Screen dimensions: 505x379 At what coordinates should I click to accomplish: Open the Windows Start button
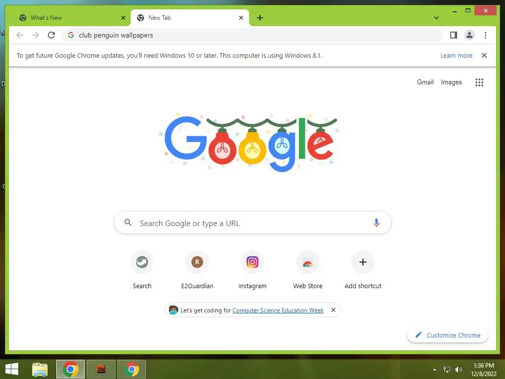click(x=12, y=369)
